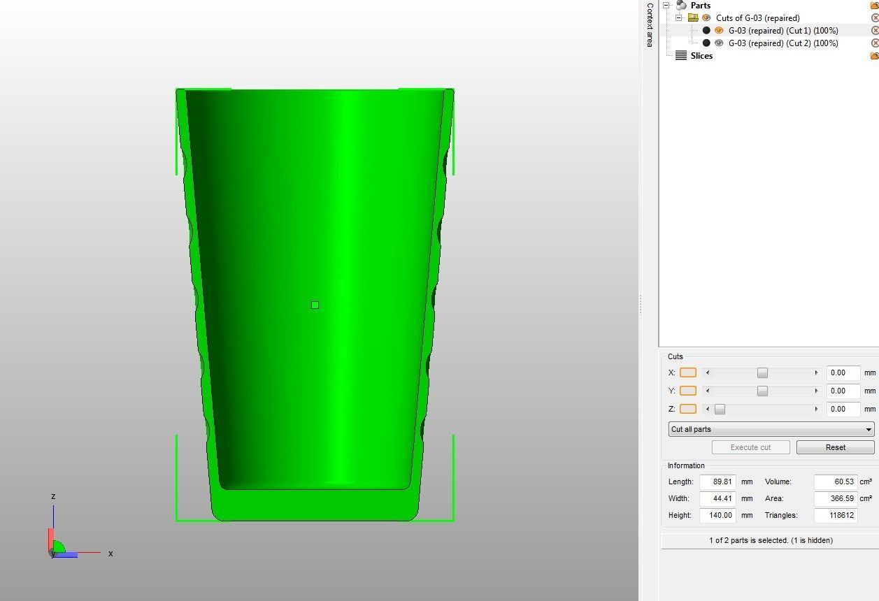Click the orange color swatch next to X
This screenshot has width=879, height=601.
[687, 372]
